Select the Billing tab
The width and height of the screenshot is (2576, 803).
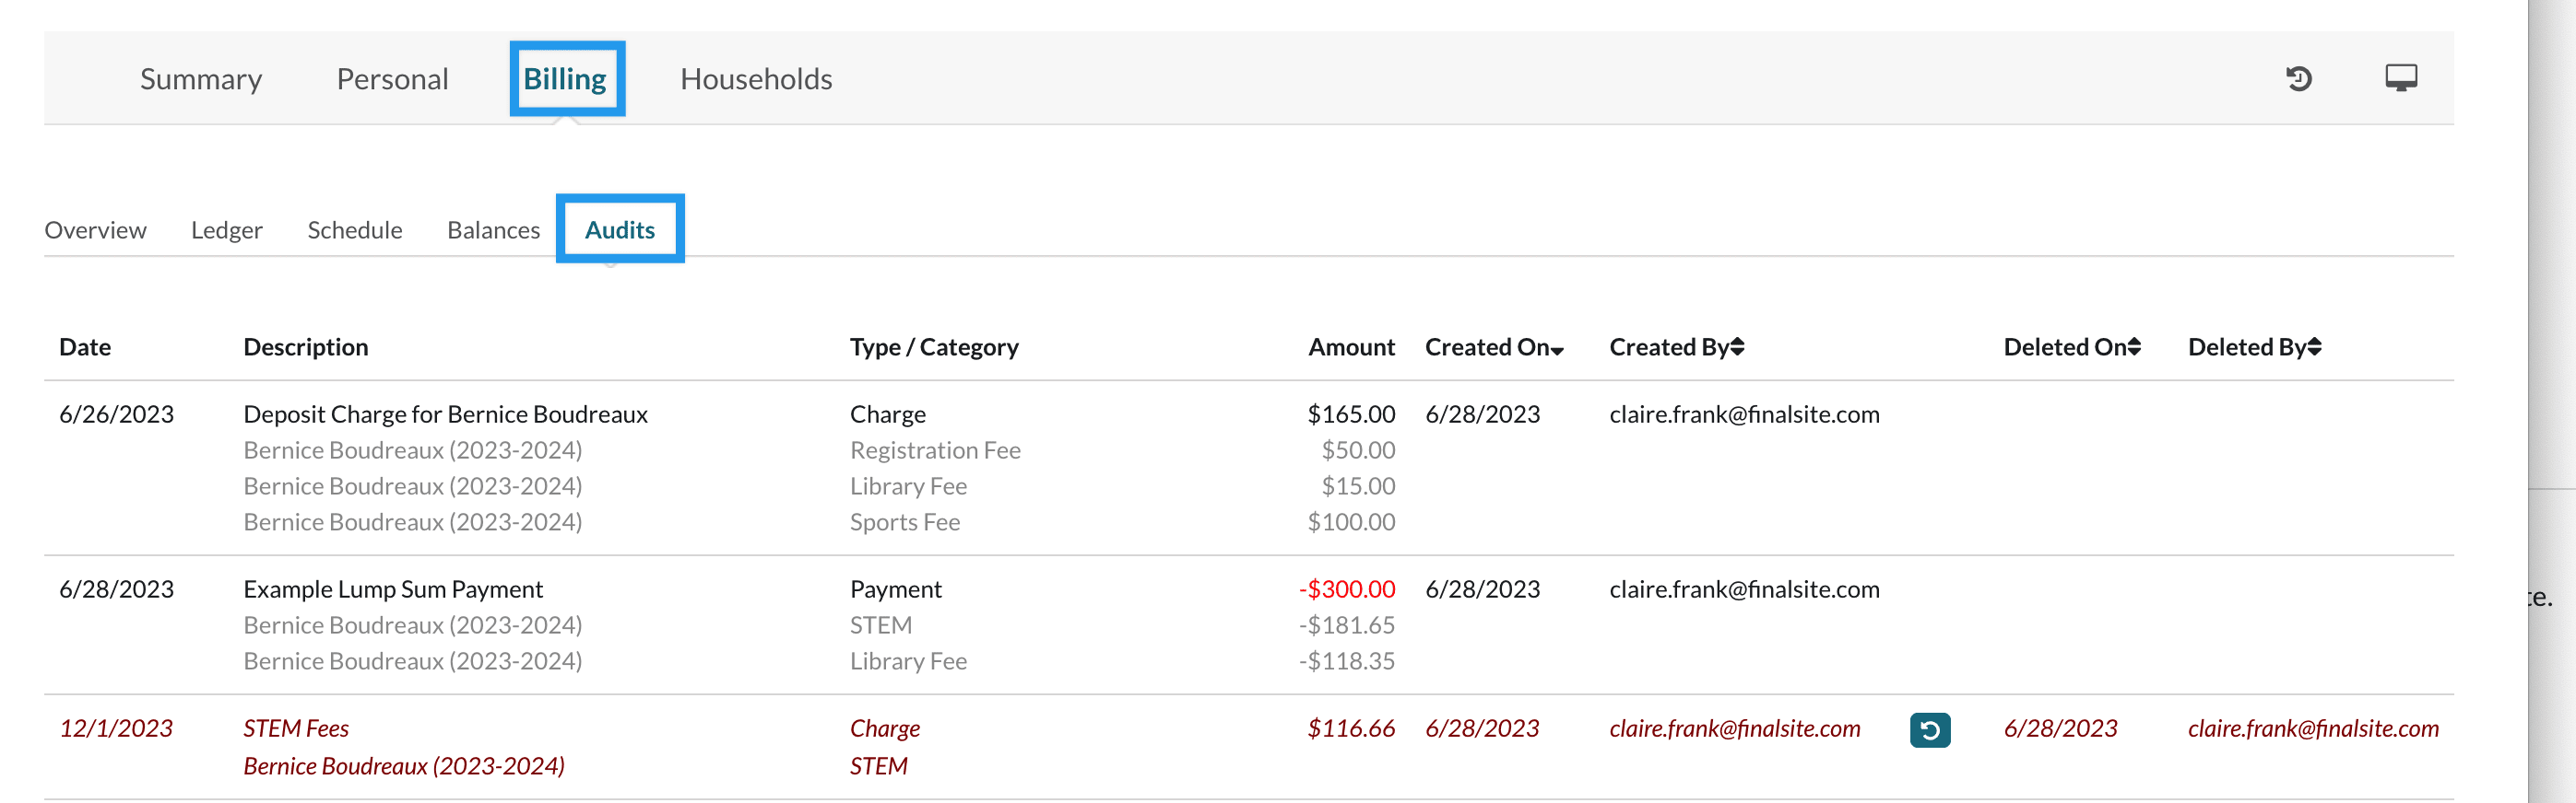(x=565, y=79)
